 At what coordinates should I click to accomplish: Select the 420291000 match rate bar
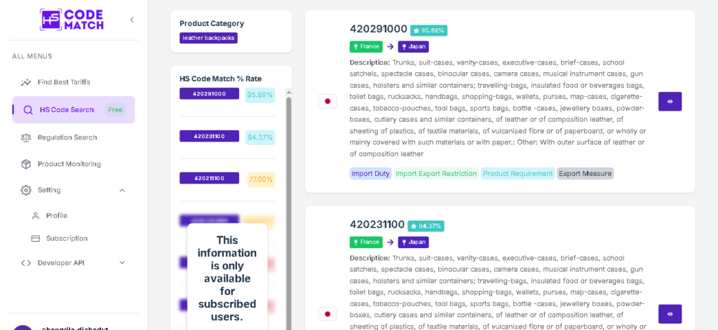click(209, 94)
